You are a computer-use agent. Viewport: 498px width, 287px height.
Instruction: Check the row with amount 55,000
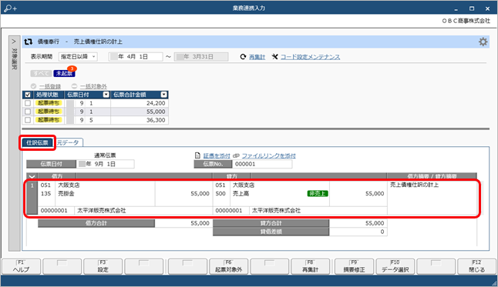tap(28, 112)
